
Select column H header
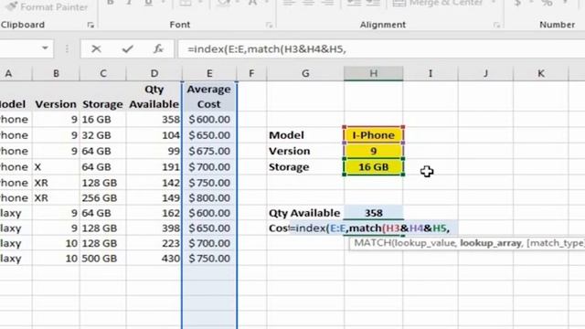pyautogui.click(x=374, y=73)
